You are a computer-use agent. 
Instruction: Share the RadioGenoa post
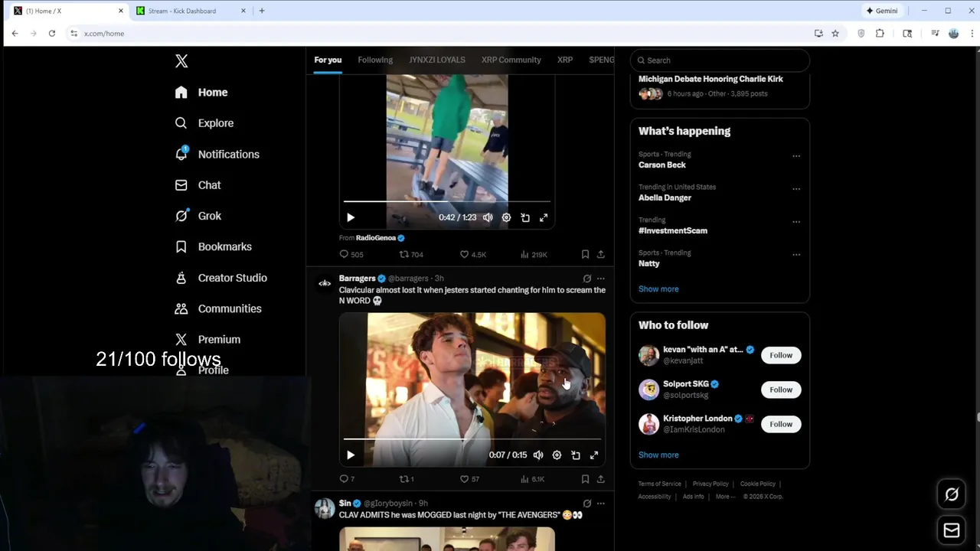point(601,254)
